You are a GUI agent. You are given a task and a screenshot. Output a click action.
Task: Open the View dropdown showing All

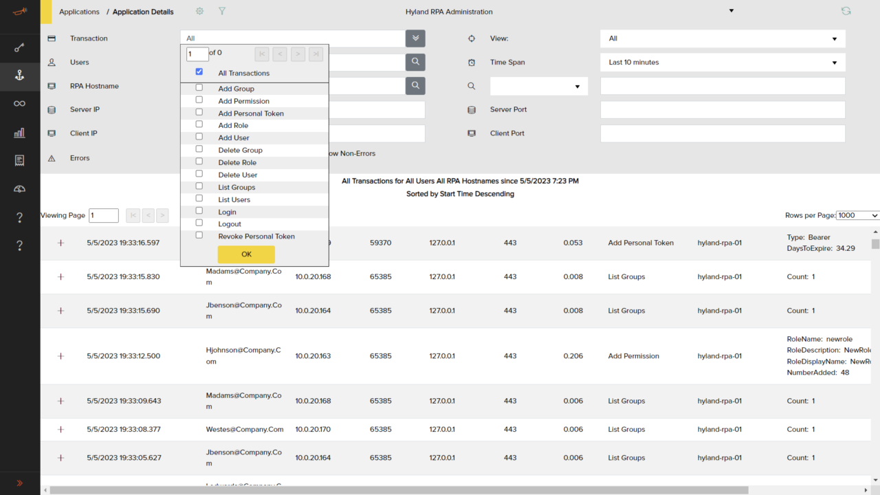(722, 38)
